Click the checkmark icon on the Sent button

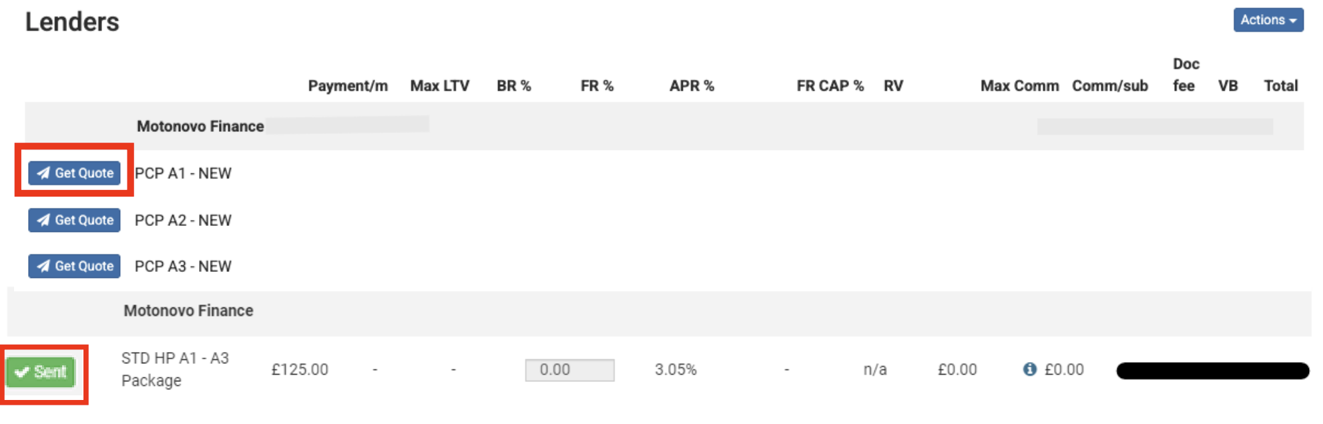pyautogui.click(x=21, y=371)
